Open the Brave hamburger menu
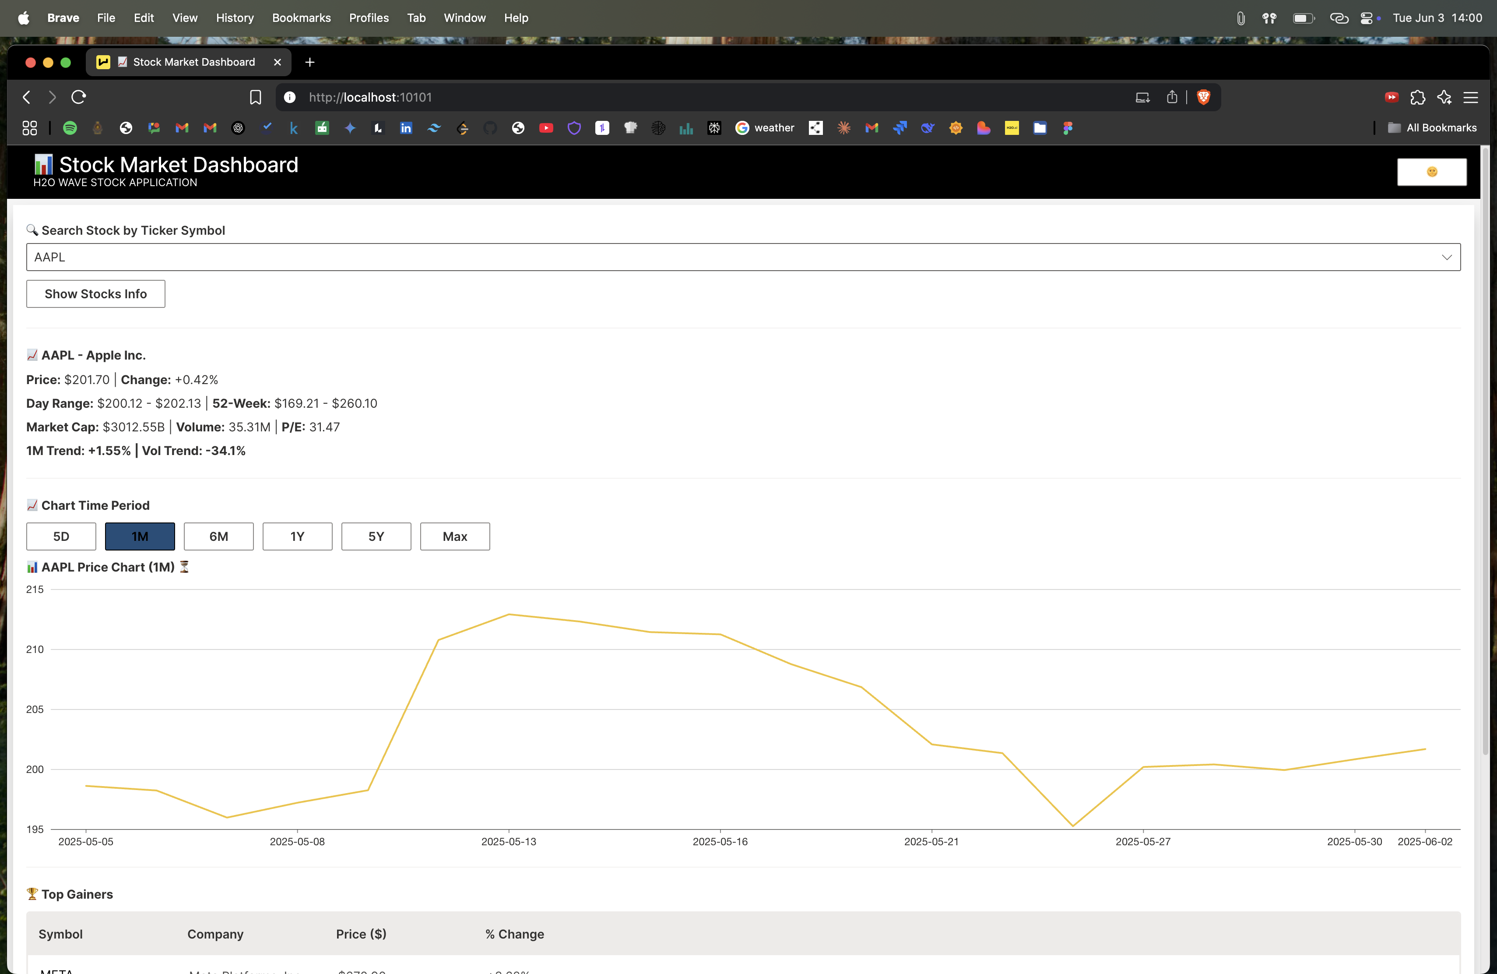The image size is (1497, 974). click(1471, 97)
